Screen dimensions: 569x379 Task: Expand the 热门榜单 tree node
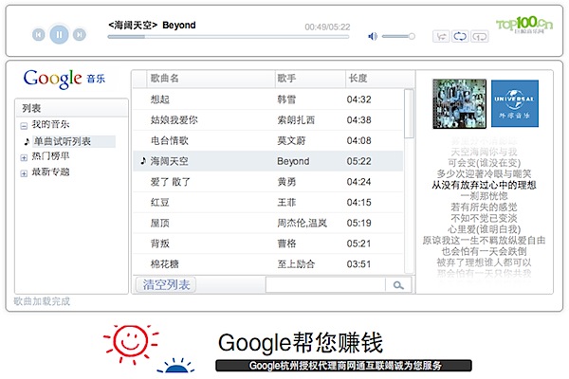[x=24, y=158]
